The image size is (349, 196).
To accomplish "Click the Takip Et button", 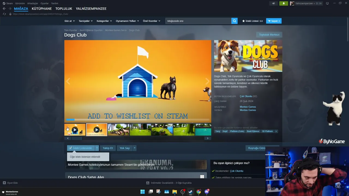I will click(108, 148).
